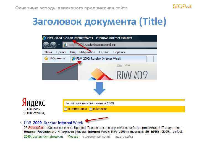Open a new blank browser tab
This screenshot has height=149, width=199.
point(150,59)
